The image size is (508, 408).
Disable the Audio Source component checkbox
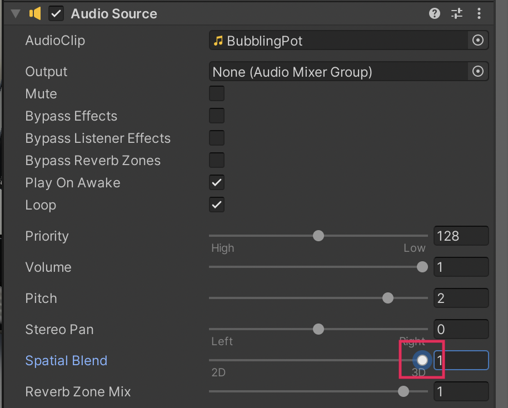coord(56,14)
